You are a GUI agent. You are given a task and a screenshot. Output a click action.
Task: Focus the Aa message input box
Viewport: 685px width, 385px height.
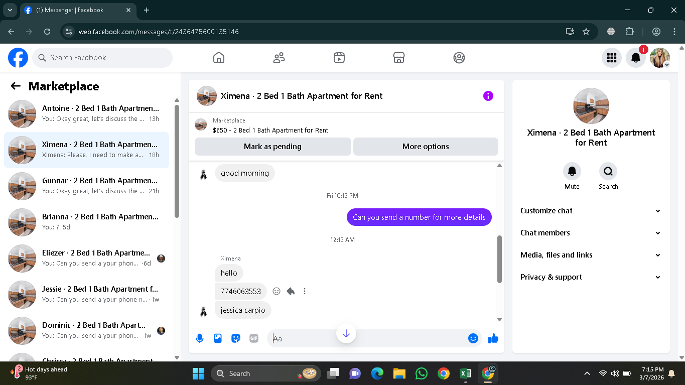(x=374, y=338)
